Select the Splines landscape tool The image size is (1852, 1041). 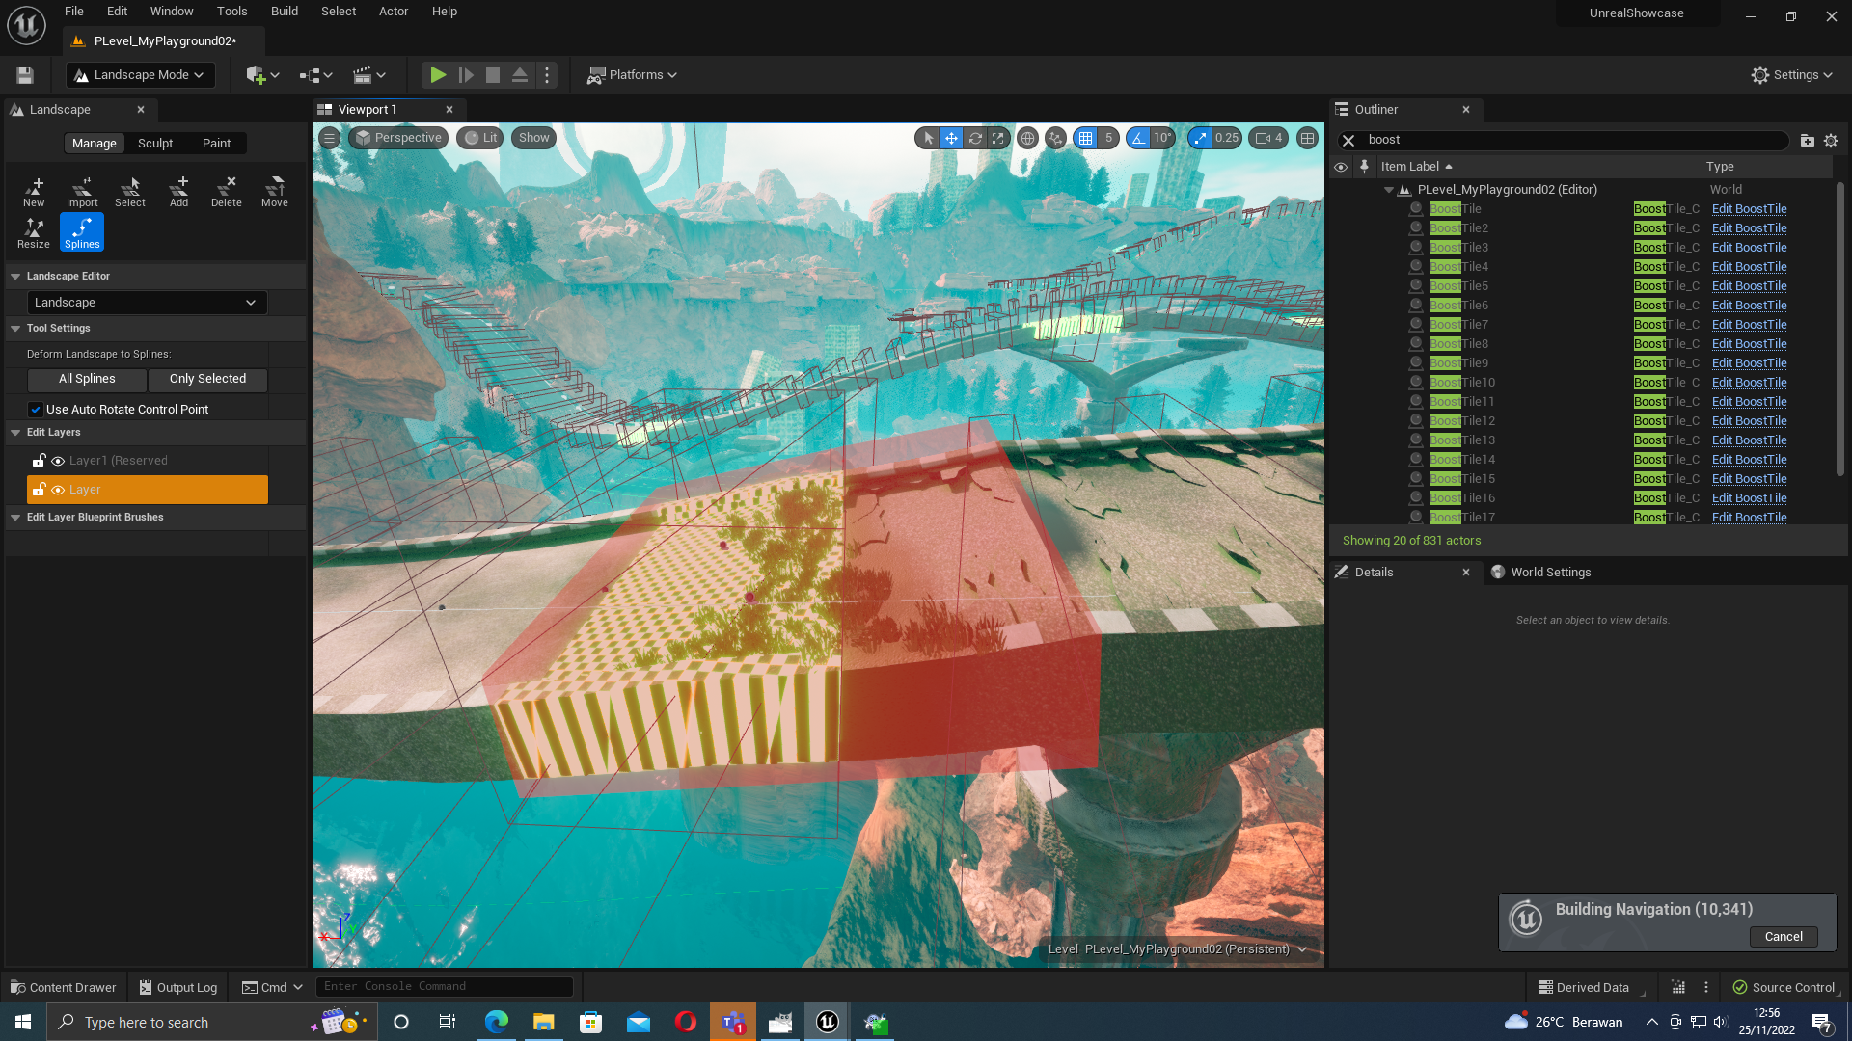point(82,232)
